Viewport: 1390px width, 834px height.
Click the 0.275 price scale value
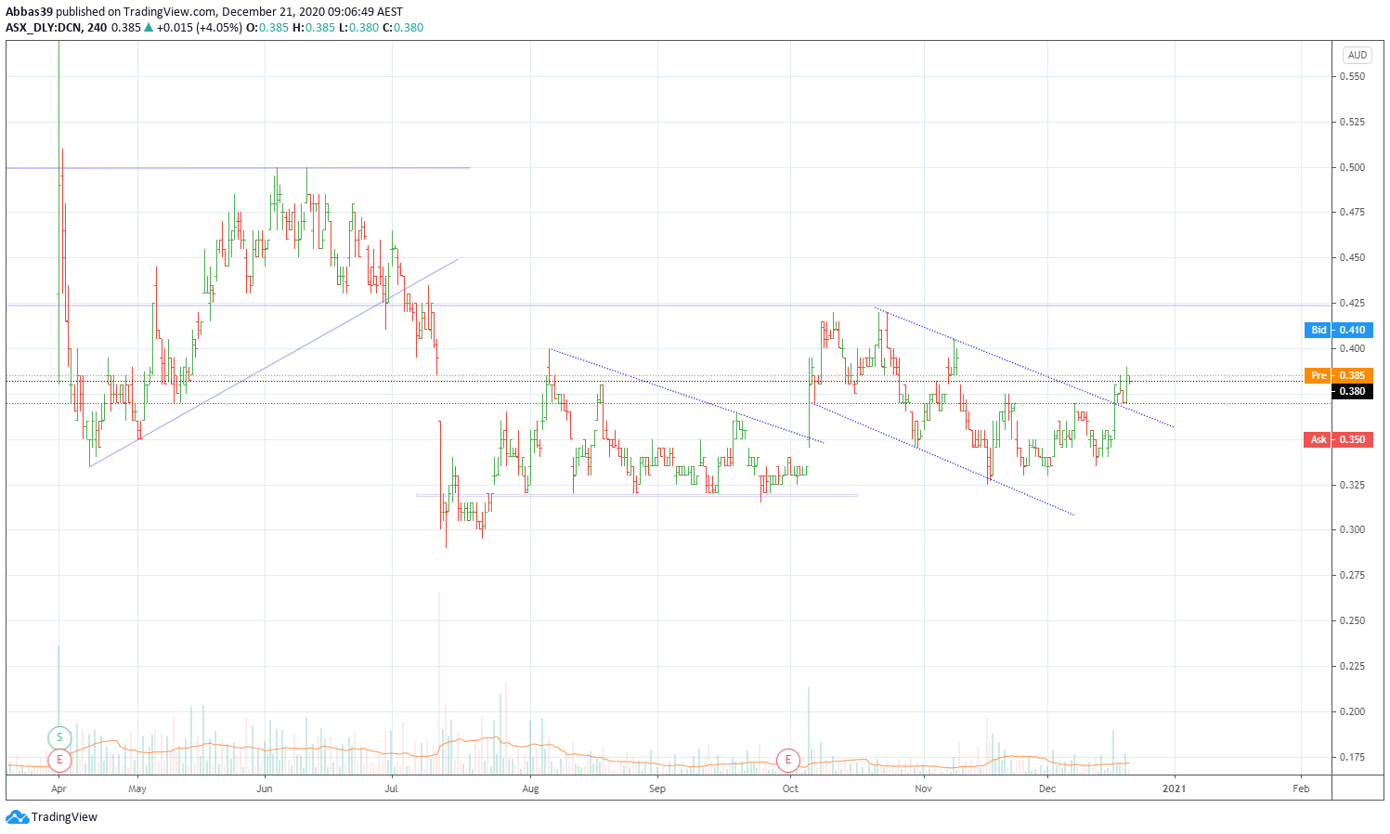(x=1352, y=575)
